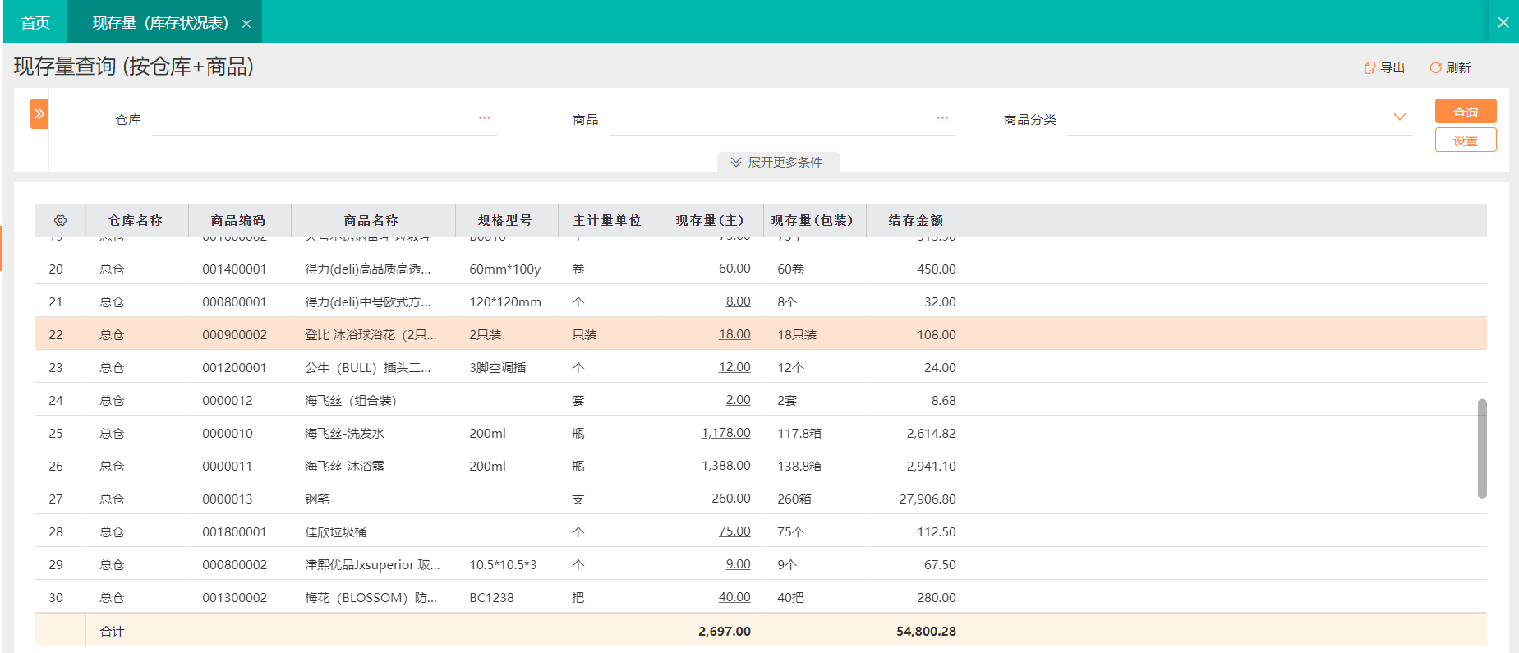This screenshot has height=653, width=1519.
Task: Open the 商品分类 dropdown arrow
Action: [1400, 117]
